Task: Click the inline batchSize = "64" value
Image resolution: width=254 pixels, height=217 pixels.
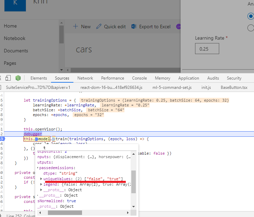Action: 105,110
